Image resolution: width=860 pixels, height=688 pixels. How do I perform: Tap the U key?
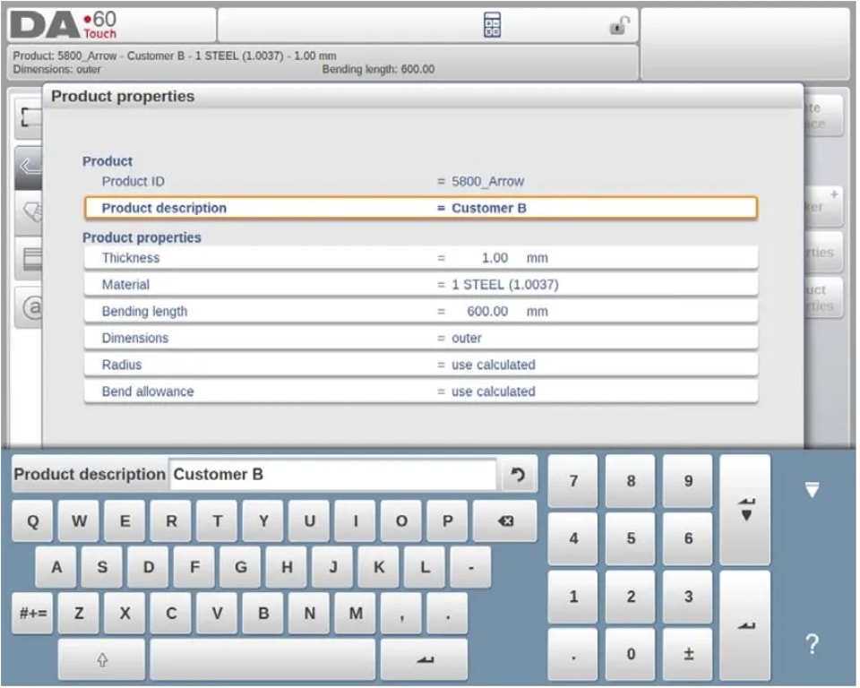click(x=309, y=521)
